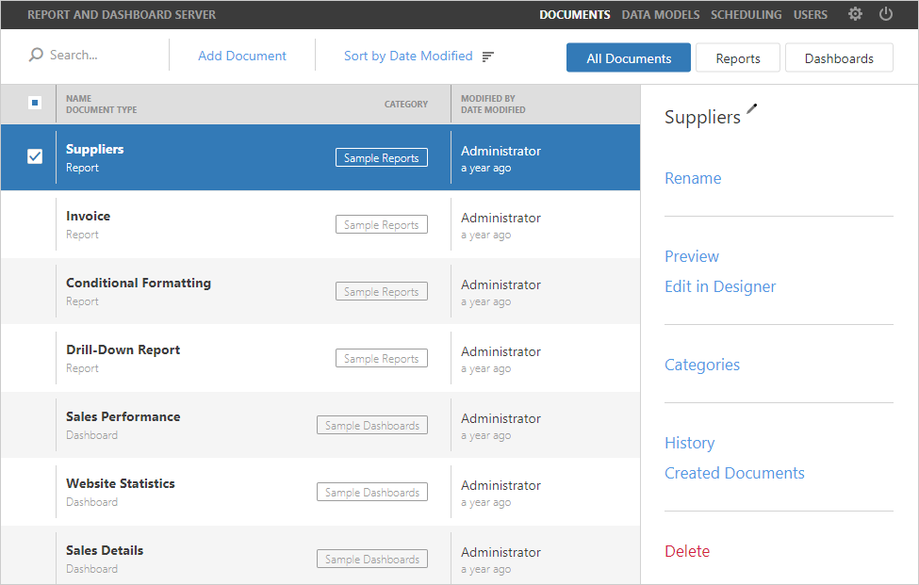Screen dimensions: 919x585
Task: Open settings via the gear icon
Action: pyautogui.click(x=855, y=14)
